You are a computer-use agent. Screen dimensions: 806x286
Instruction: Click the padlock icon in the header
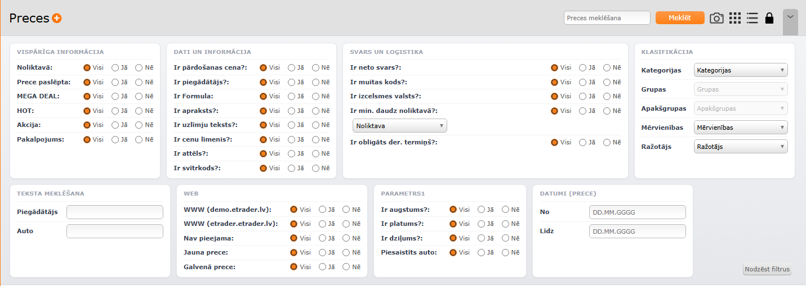769,18
